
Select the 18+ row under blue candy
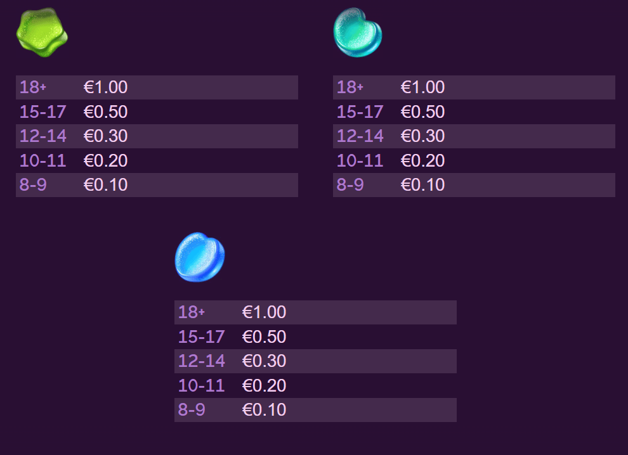(316, 312)
